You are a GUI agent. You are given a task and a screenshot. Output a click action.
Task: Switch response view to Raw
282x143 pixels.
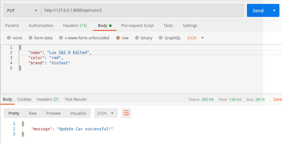pyautogui.click(x=33, y=113)
